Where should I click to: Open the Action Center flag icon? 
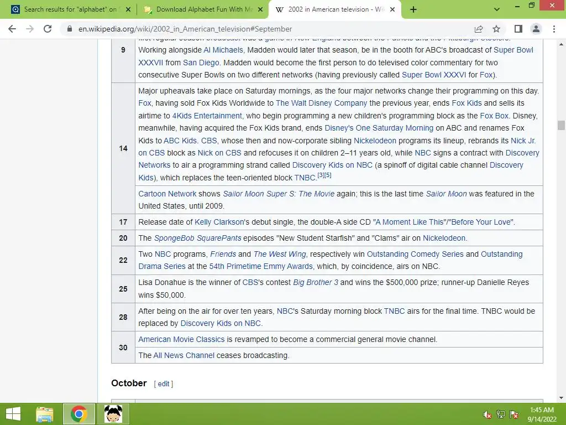(515, 414)
